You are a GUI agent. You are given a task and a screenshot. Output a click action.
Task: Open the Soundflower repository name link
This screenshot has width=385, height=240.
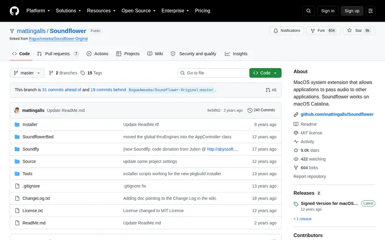click(68, 31)
